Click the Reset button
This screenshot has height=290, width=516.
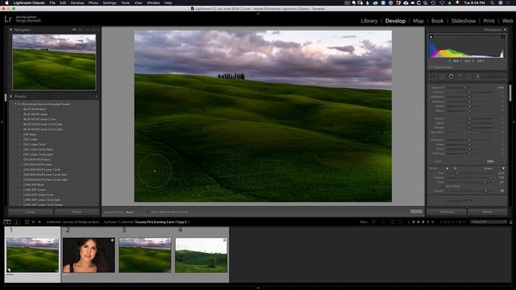click(x=487, y=212)
